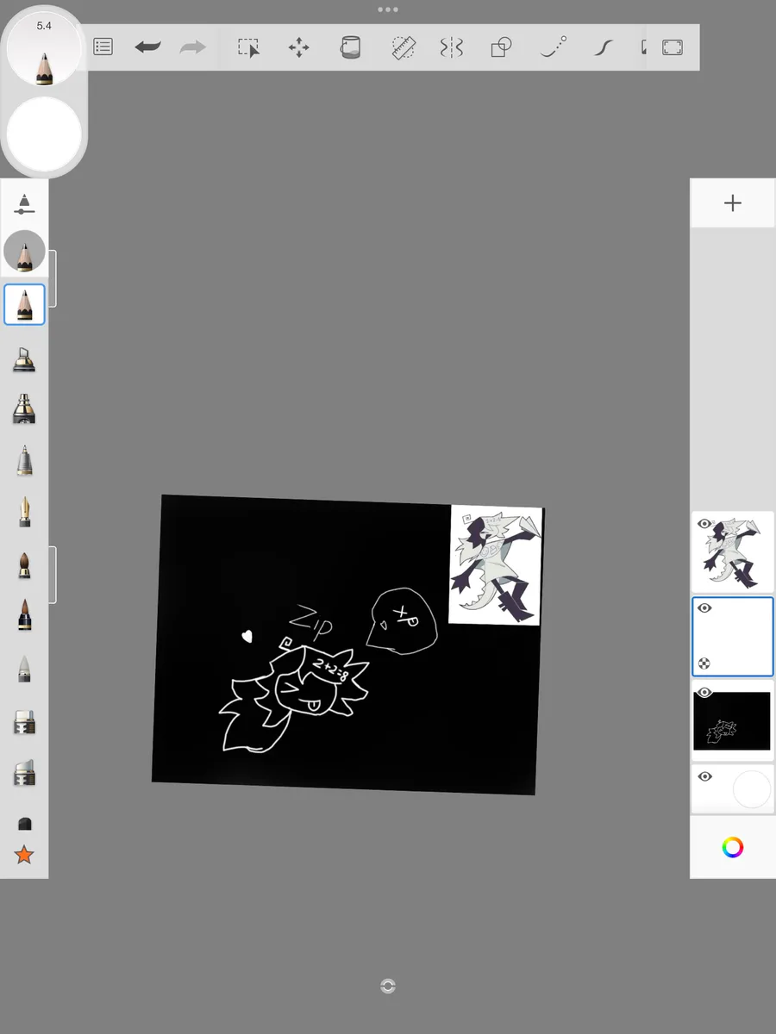Toggle background layer visibility eye
Viewport: 776px width, 1034px height.
(704, 776)
